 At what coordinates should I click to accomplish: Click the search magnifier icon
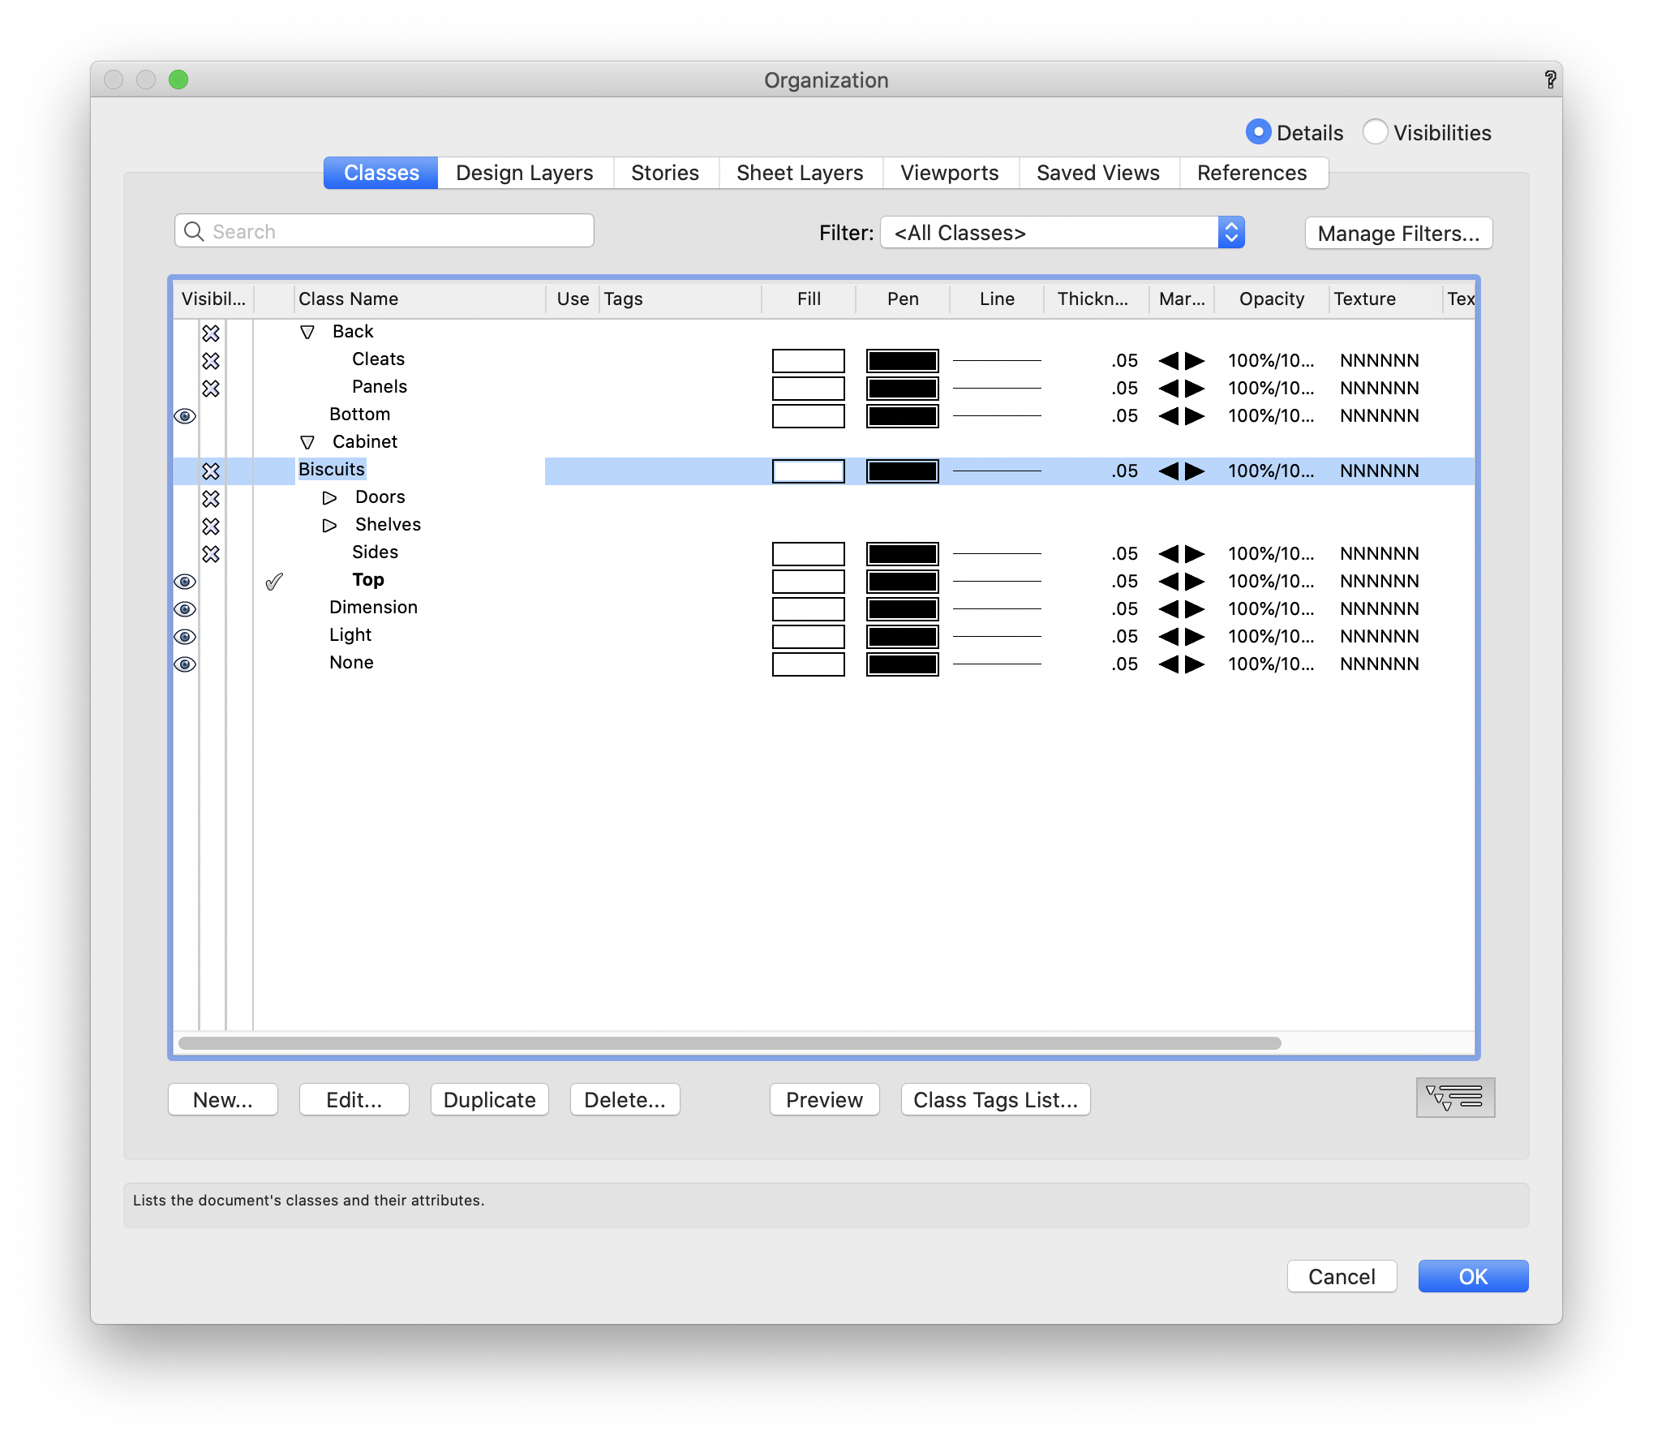pyautogui.click(x=194, y=231)
